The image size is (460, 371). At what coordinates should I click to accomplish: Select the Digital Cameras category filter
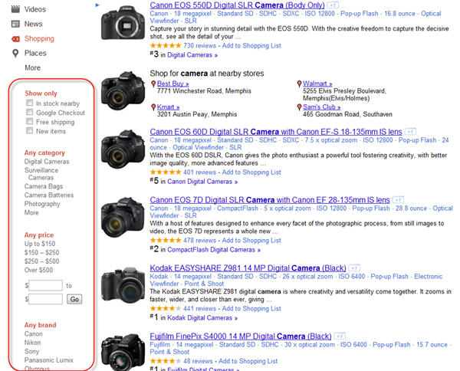click(x=47, y=162)
